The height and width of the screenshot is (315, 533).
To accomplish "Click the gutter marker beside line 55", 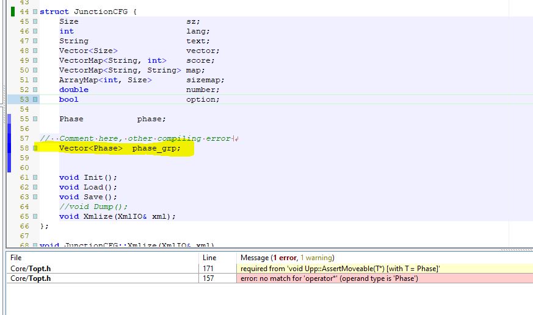I will (x=35, y=119).
